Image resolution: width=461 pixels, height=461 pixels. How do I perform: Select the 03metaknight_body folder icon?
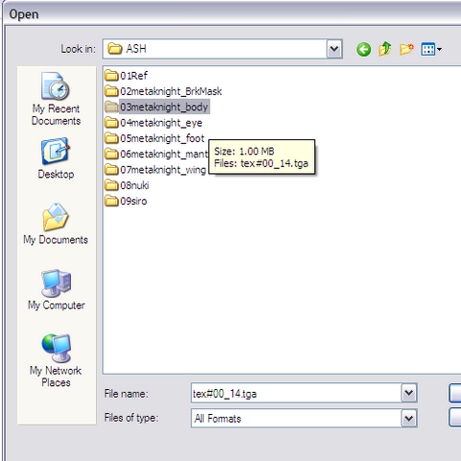tap(111, 107)
